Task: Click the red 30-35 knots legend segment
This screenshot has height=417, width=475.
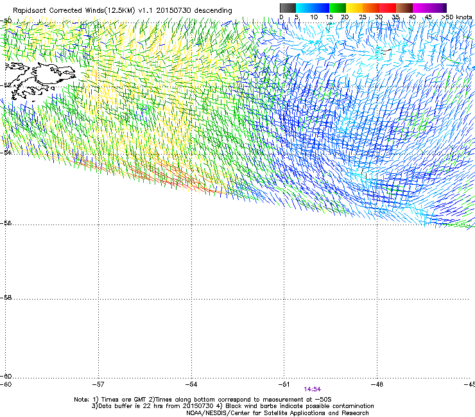Action: tap(388, 8)
